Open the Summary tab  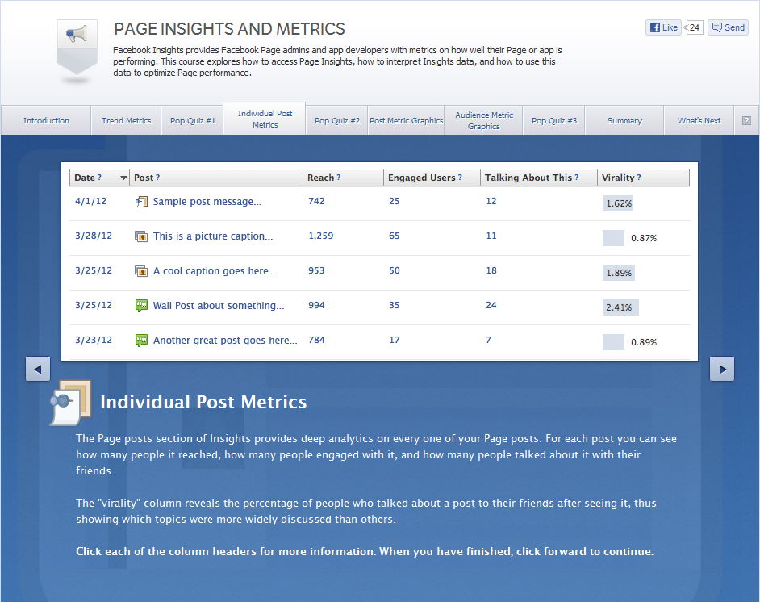point(624,121)
